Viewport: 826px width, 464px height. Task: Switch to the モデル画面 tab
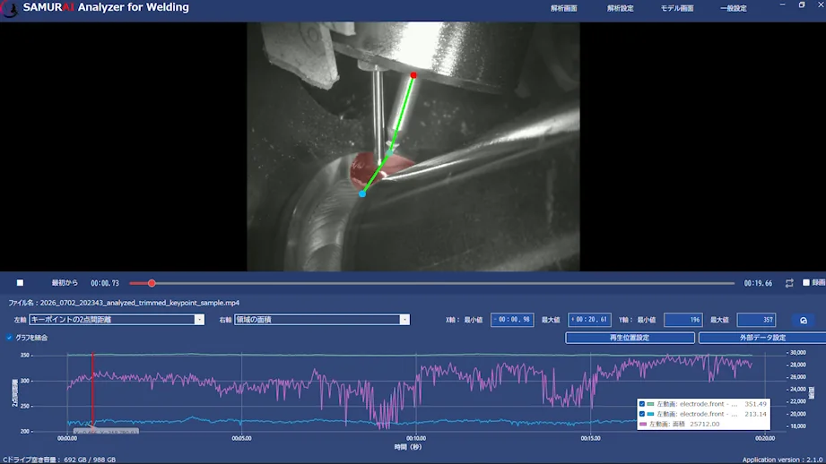[x=677, y=8]
